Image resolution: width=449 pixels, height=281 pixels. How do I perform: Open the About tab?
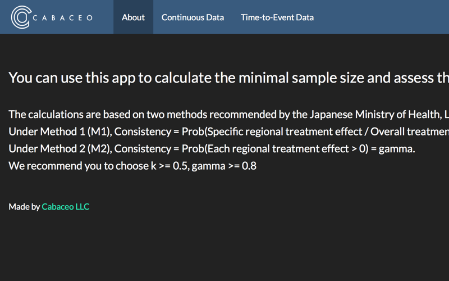click(x=133, y=17)
